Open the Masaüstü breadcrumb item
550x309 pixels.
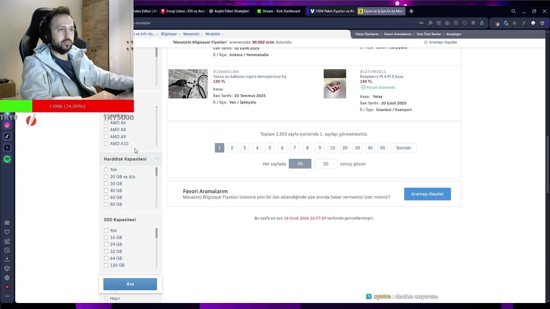(191, 34)
